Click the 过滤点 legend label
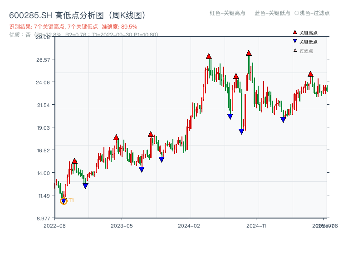The image size is (363, 272). (306, 51)
